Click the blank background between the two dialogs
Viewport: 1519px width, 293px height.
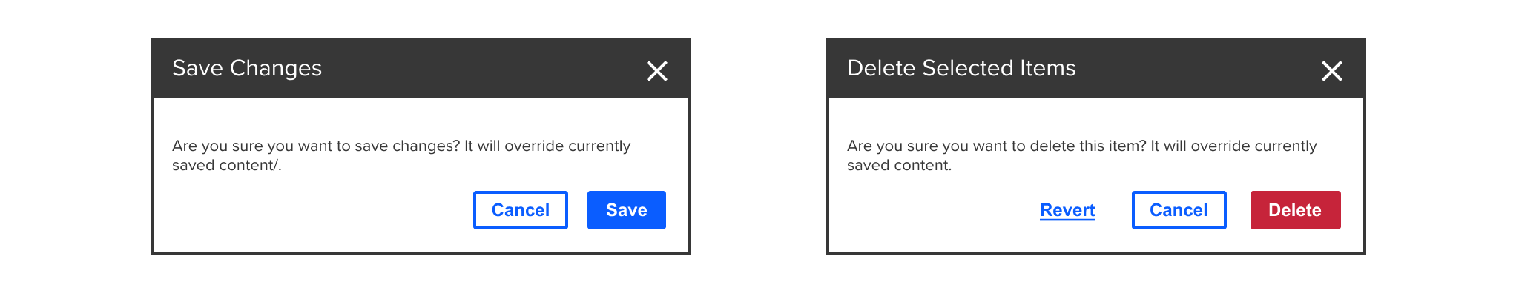[x=759, y=146]
